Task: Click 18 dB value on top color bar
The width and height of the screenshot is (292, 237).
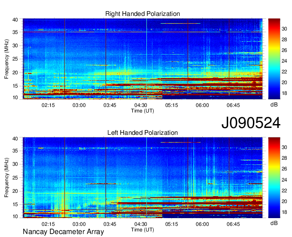Action: click(284, 93)
